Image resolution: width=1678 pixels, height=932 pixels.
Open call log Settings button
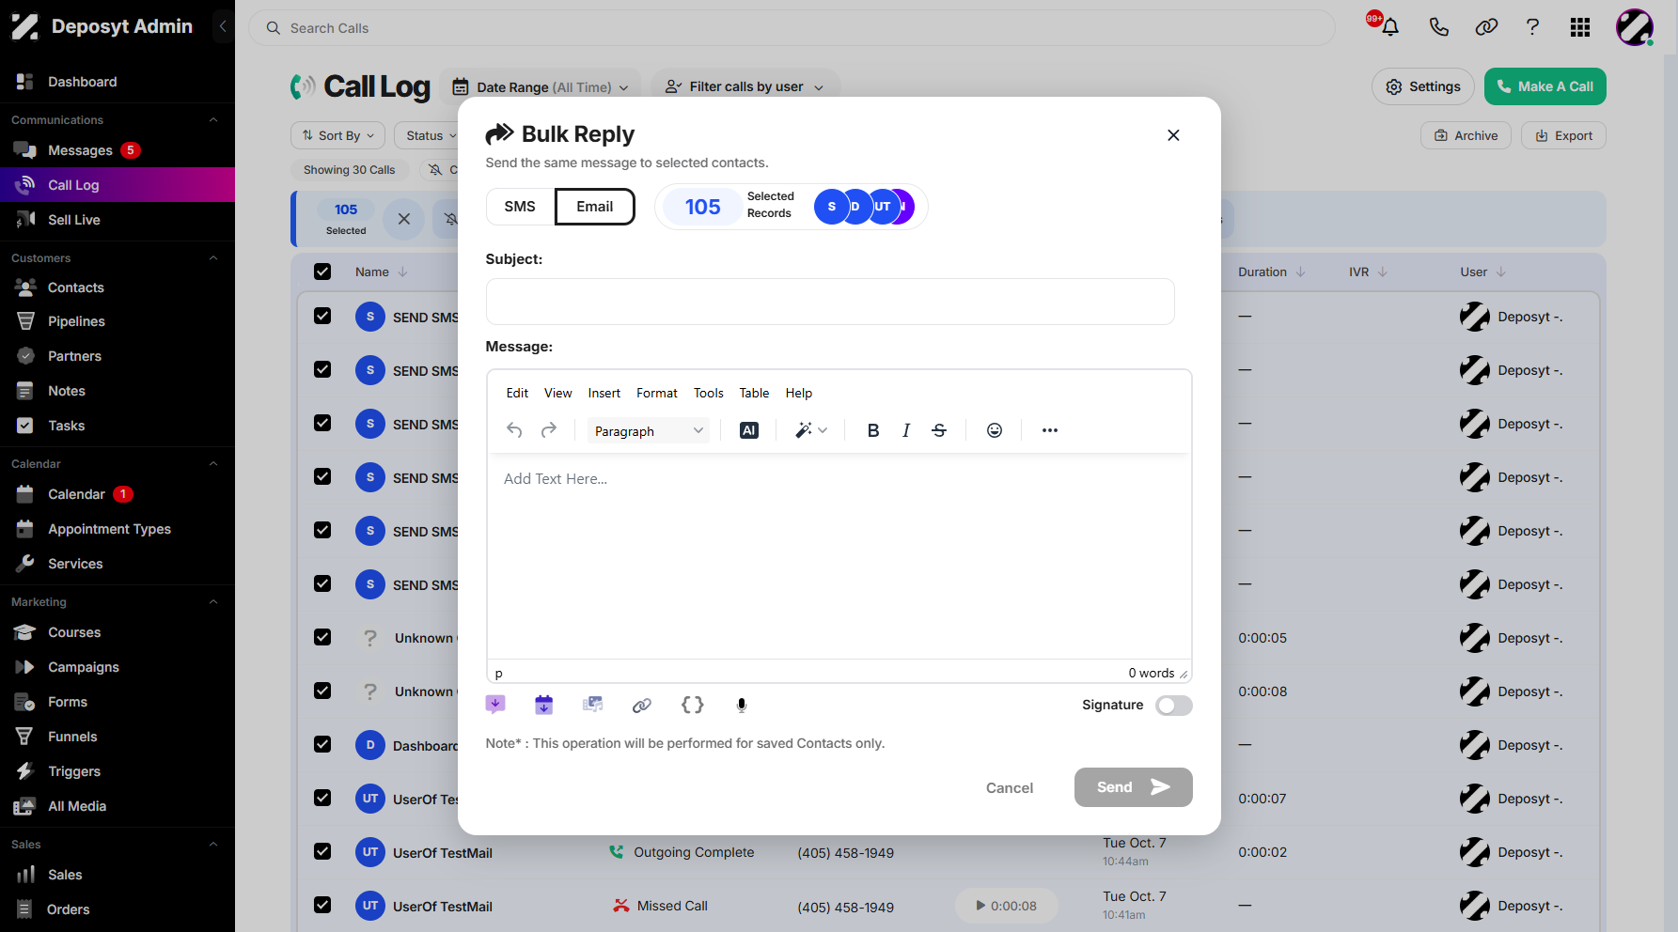pos(1423,86)
